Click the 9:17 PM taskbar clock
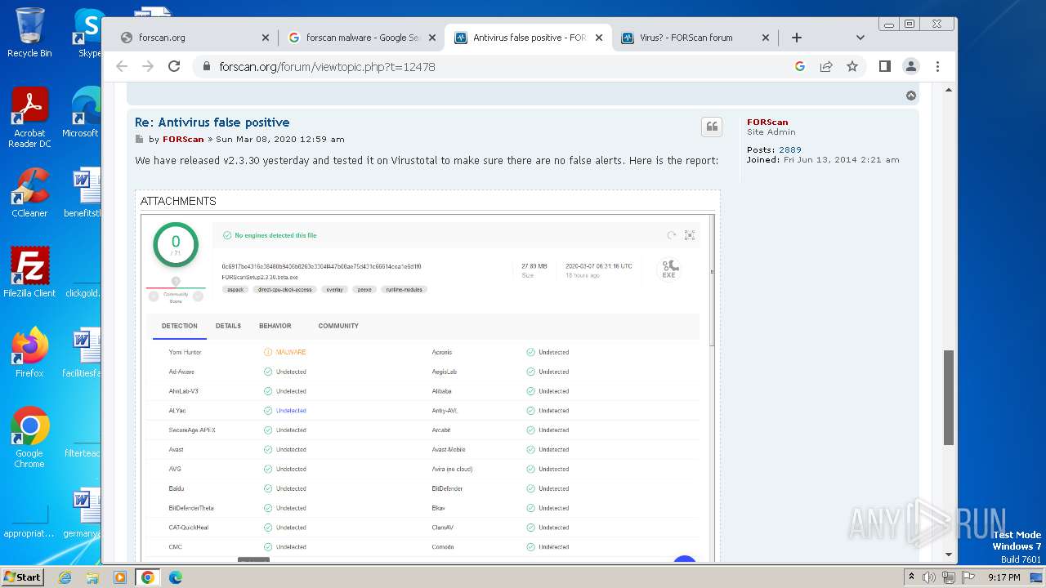 pos(1004,577)
